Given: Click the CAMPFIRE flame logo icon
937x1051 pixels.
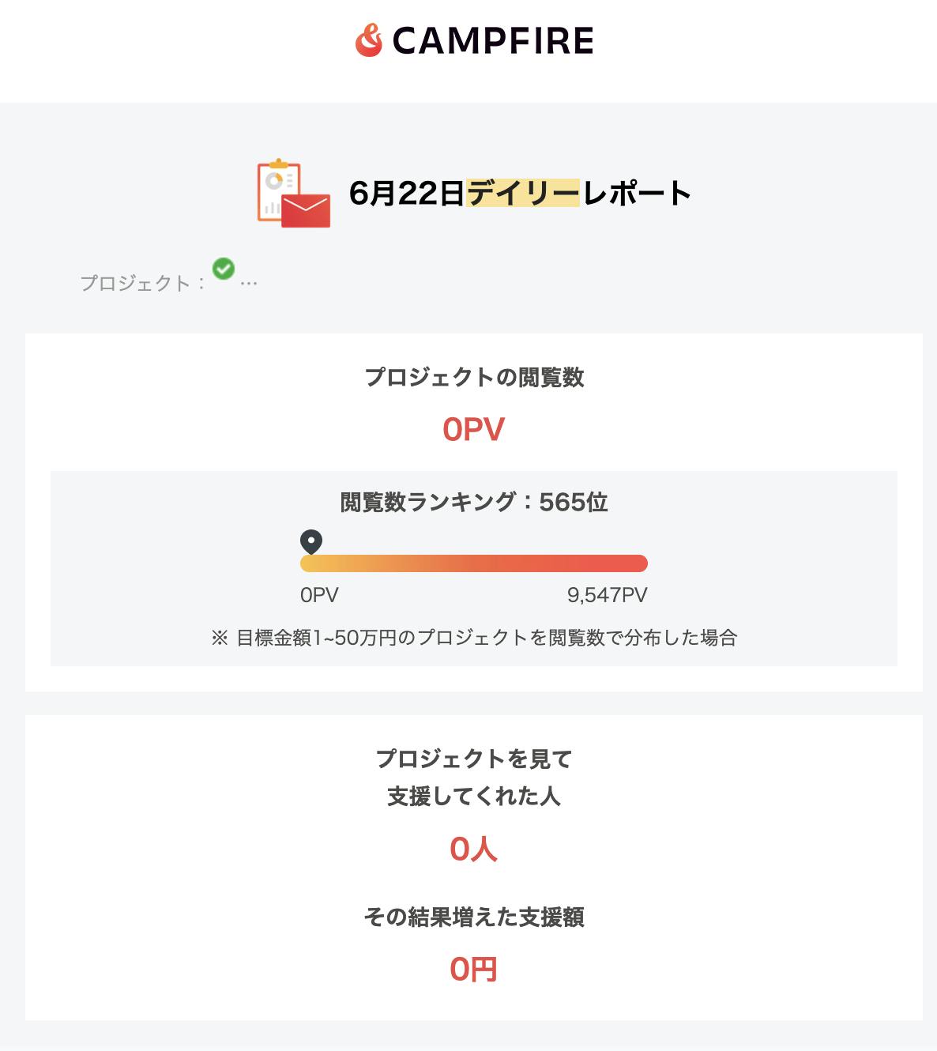Looking at the screenshot, I should [x=368, y=40].
